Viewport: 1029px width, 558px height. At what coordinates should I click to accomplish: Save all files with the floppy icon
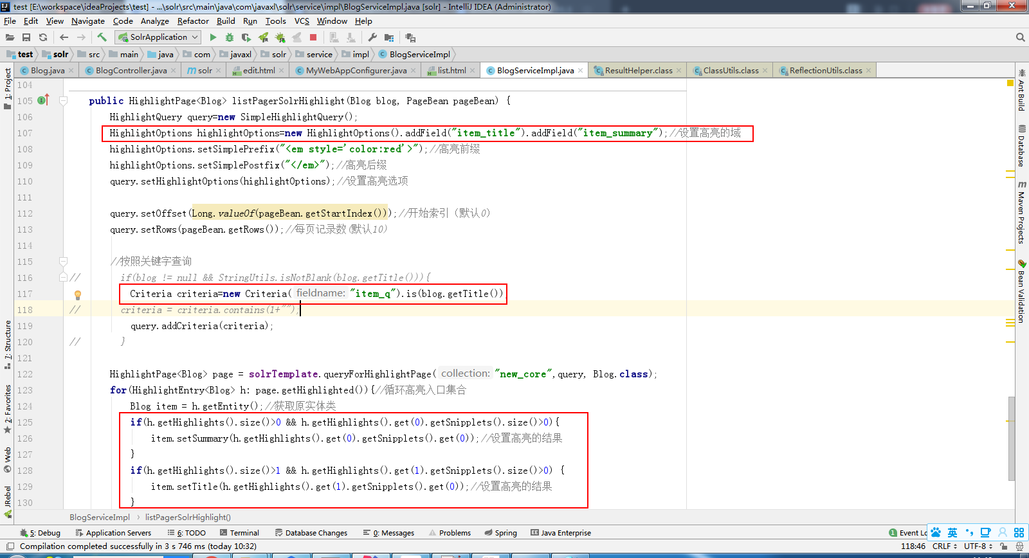26,37
